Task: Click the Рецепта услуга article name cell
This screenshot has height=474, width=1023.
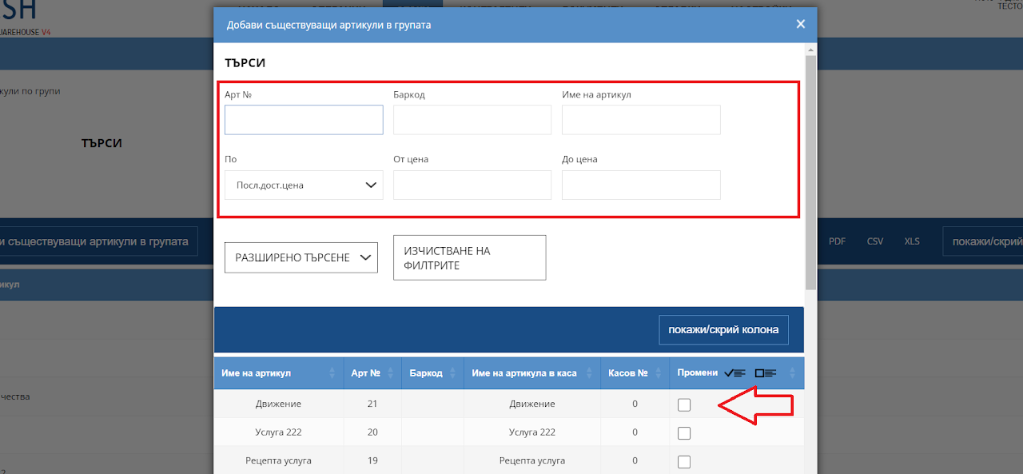Action: click(279, 461)
